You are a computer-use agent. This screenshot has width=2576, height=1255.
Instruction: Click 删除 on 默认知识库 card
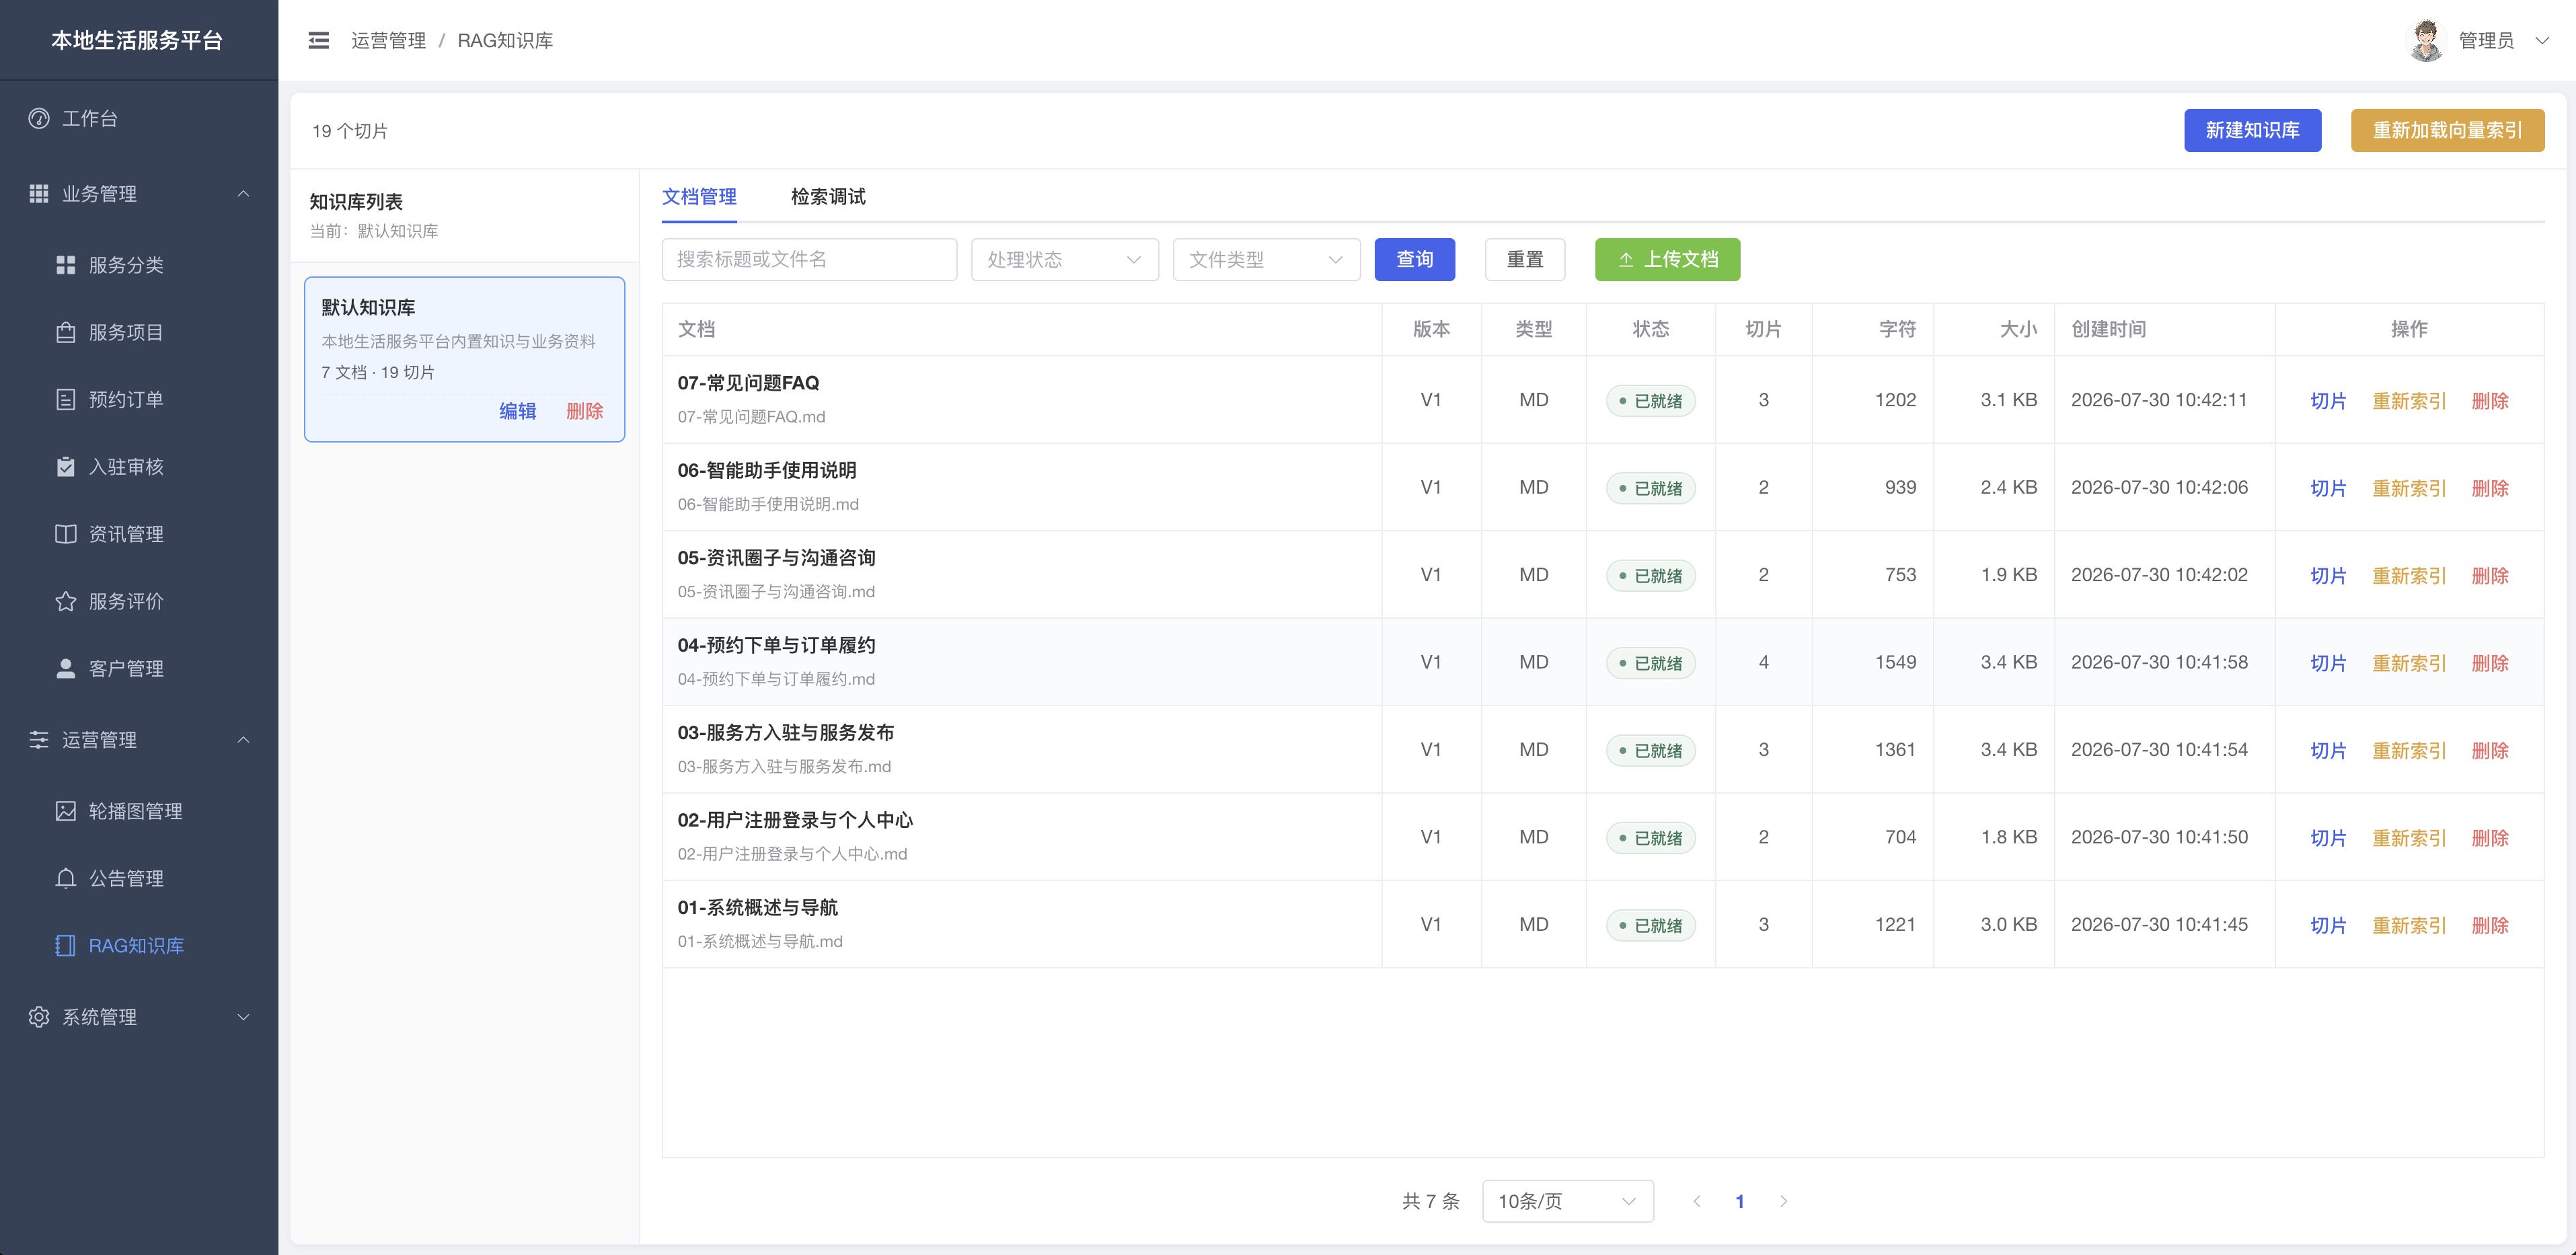[x=585, y=410]
